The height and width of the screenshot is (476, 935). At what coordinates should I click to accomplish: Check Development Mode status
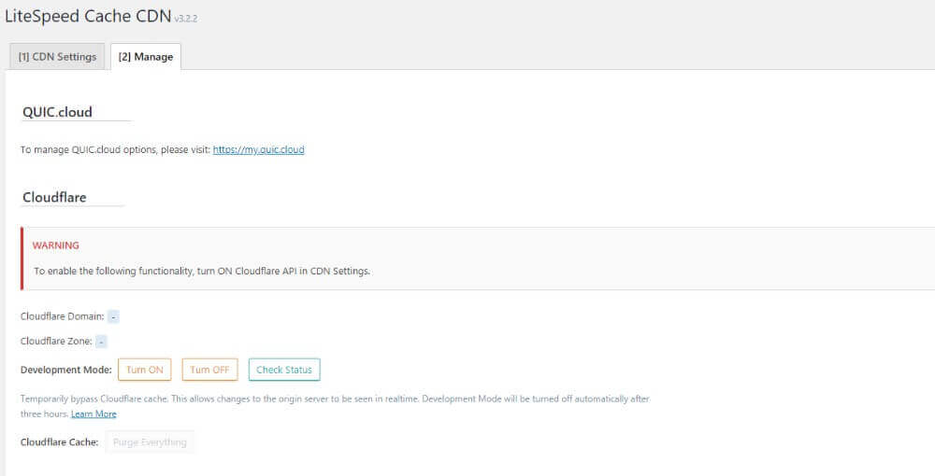click(x=284, y=370)
